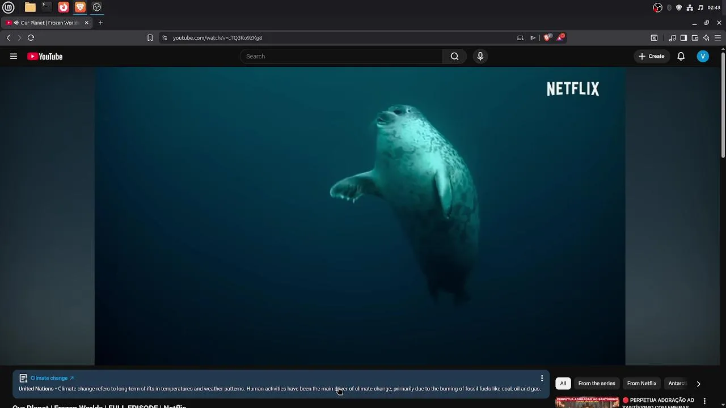Select the Our Planet | Frozen Worlds tab
This screenshot has height=408, width=726.
pos(46,23)
